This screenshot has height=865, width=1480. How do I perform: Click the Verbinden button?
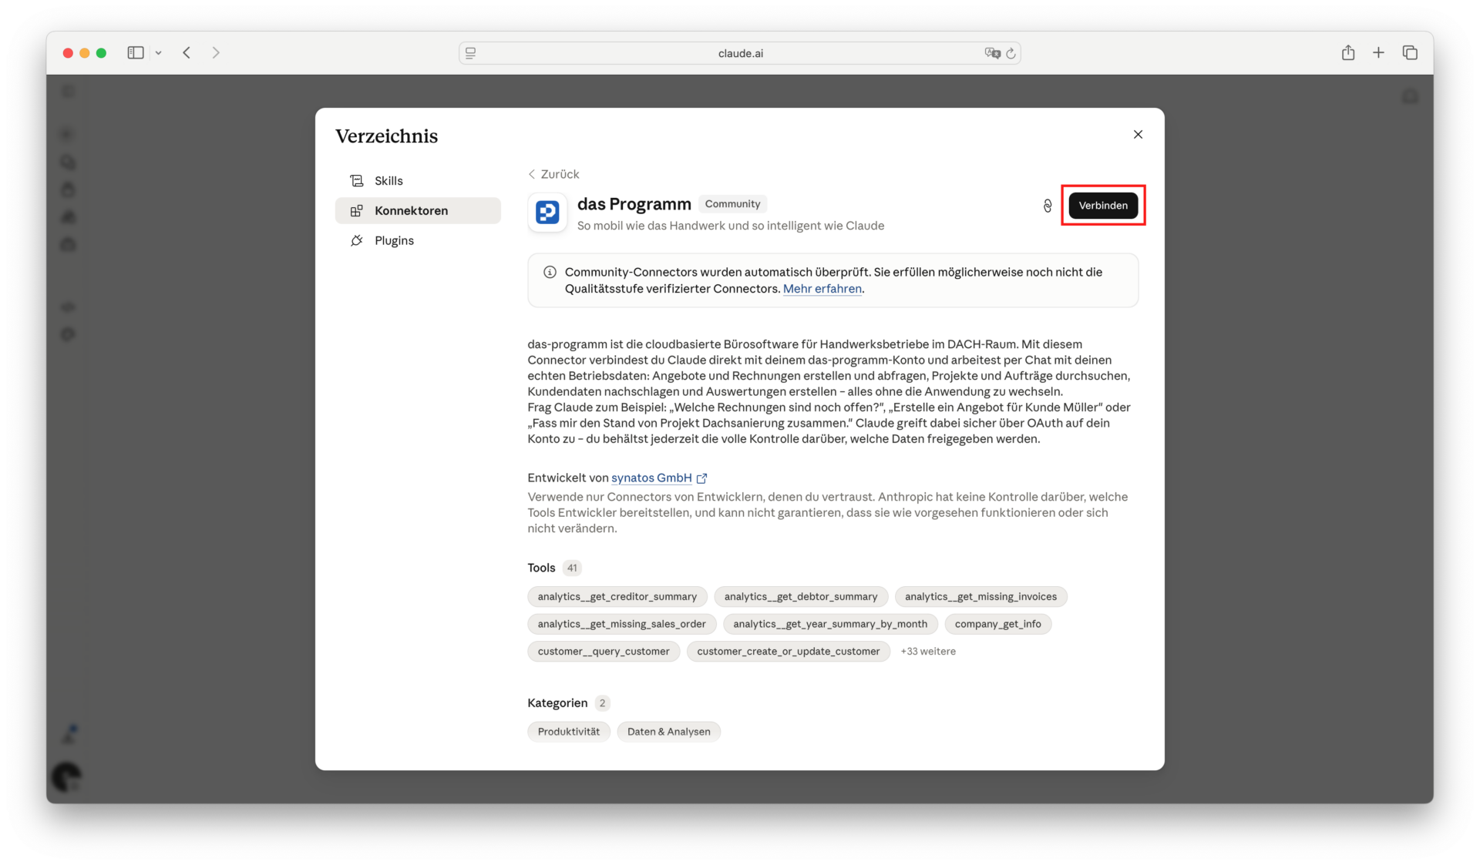pos(1103,205)
